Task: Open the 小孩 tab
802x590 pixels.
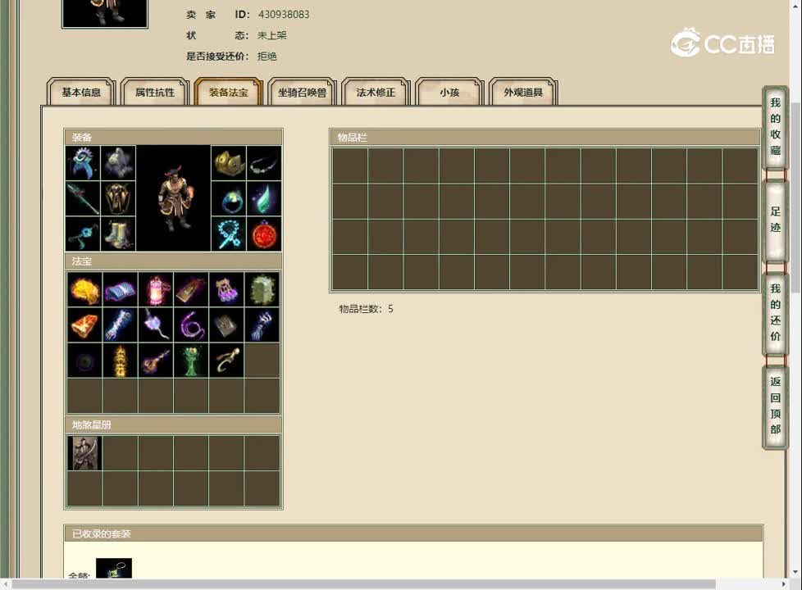Action: pyautogui.click(x=449, y=92)
